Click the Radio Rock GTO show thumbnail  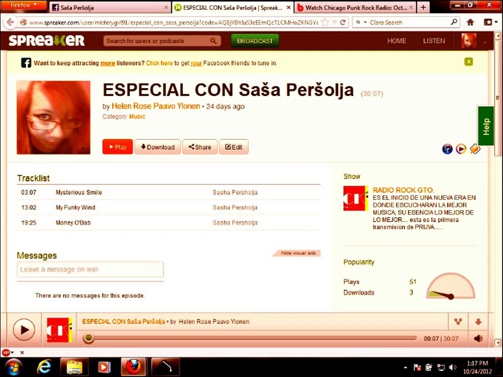tap(356, 198)
